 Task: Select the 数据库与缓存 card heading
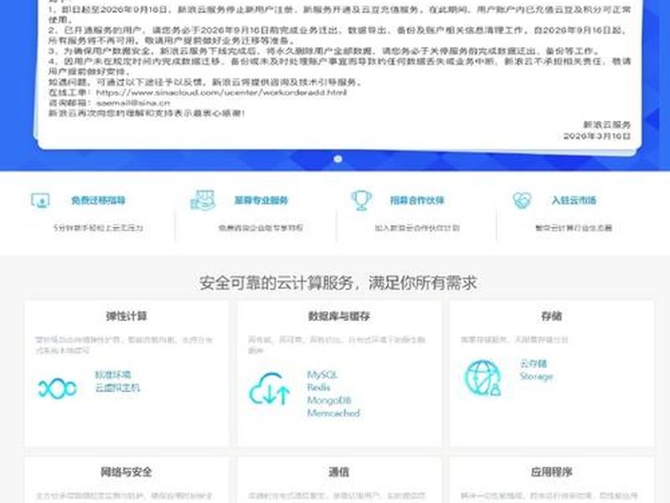[339, 316]
